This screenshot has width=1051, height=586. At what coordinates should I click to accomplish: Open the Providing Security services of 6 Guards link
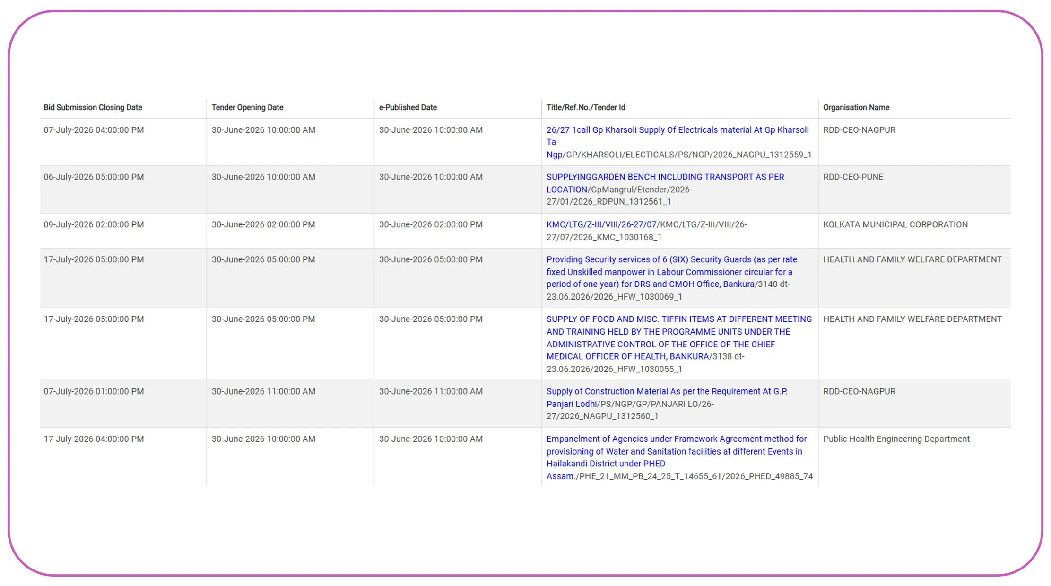(671, 272)
